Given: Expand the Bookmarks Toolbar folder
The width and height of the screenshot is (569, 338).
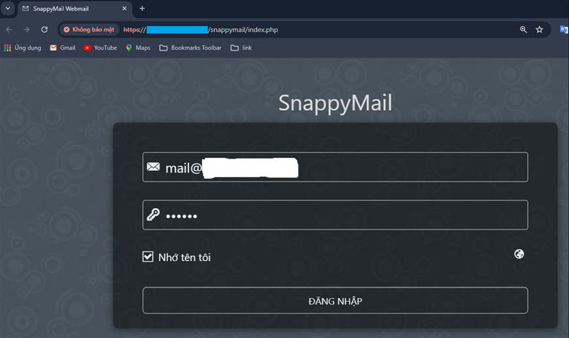Looking at the screenshot, I should (x=190, y=48).
